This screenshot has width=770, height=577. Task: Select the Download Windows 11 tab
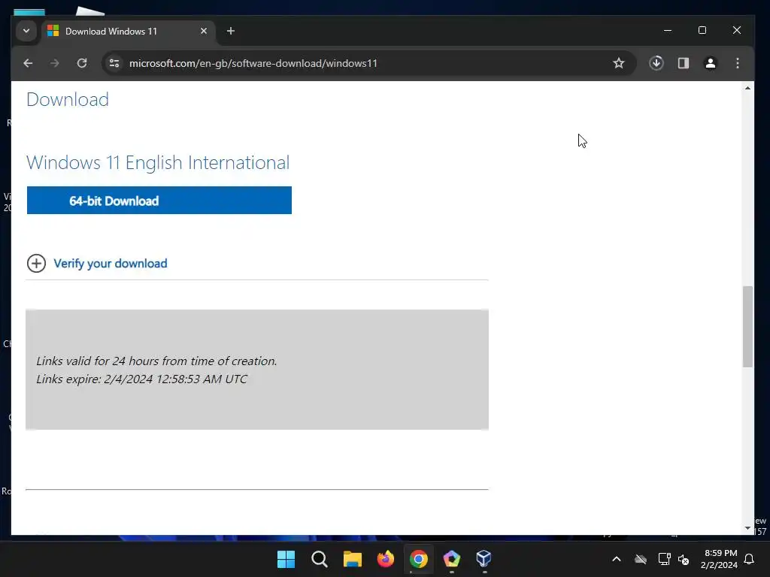coord(129,32)
